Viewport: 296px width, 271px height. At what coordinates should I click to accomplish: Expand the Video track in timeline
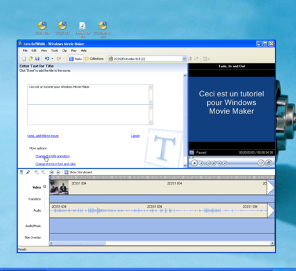coord(45,187)
